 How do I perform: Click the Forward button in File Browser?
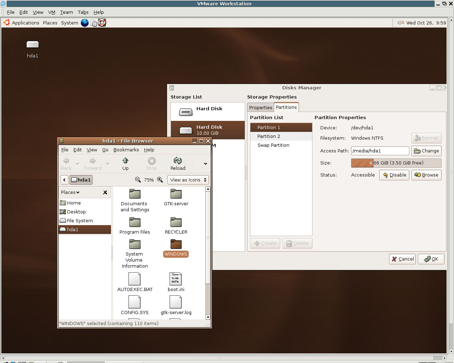pos(93,164)
